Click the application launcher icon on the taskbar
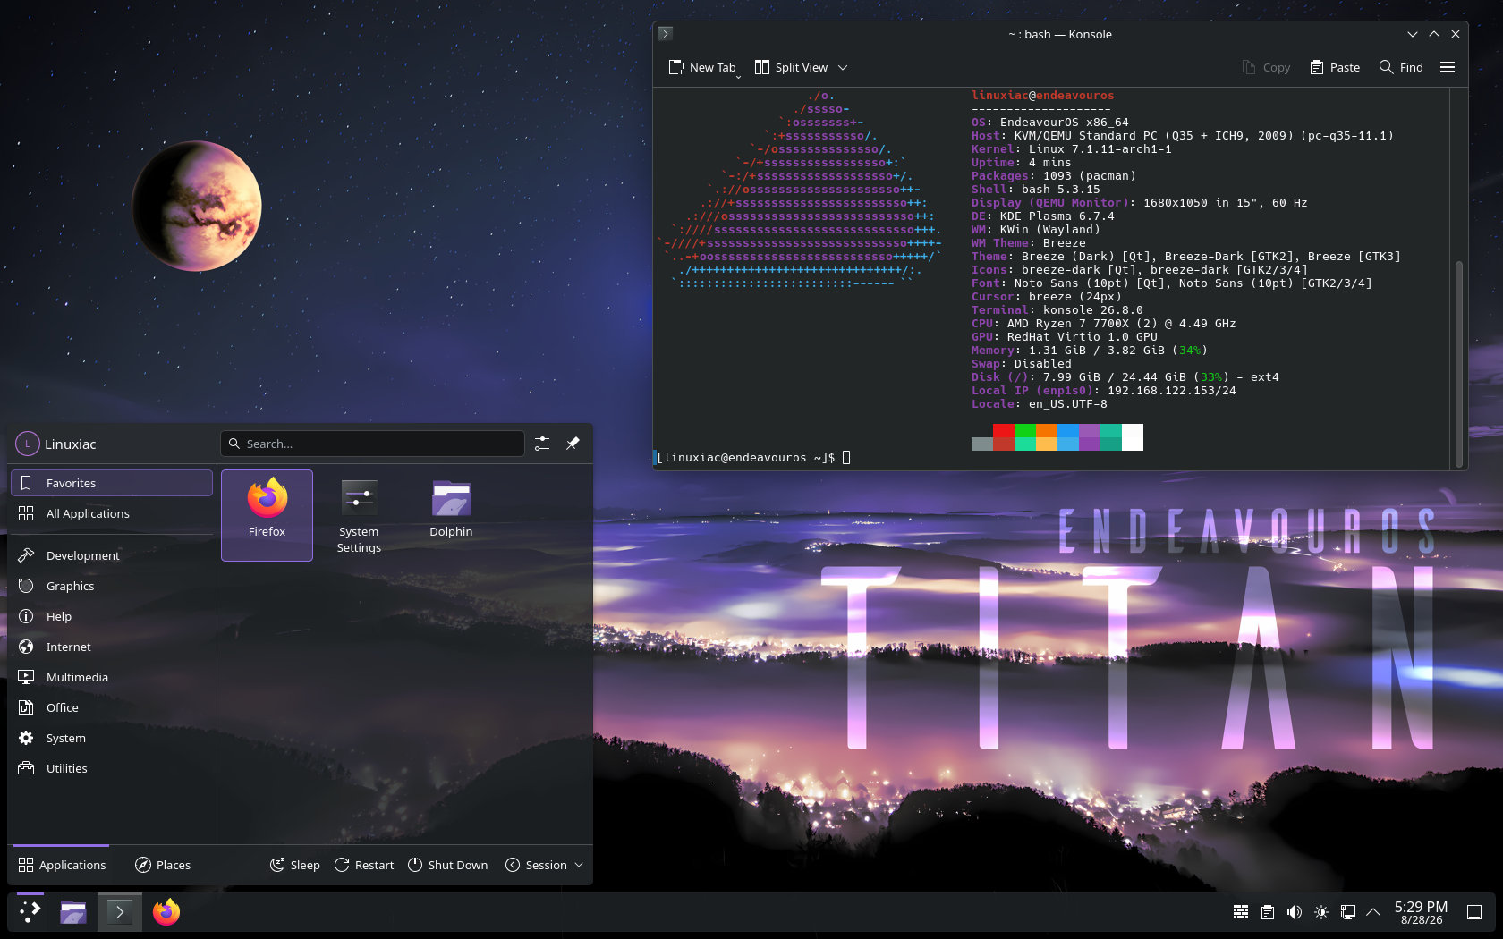Image resolution: width=1503 pixels, height=939 pixels. pos(30,912)
